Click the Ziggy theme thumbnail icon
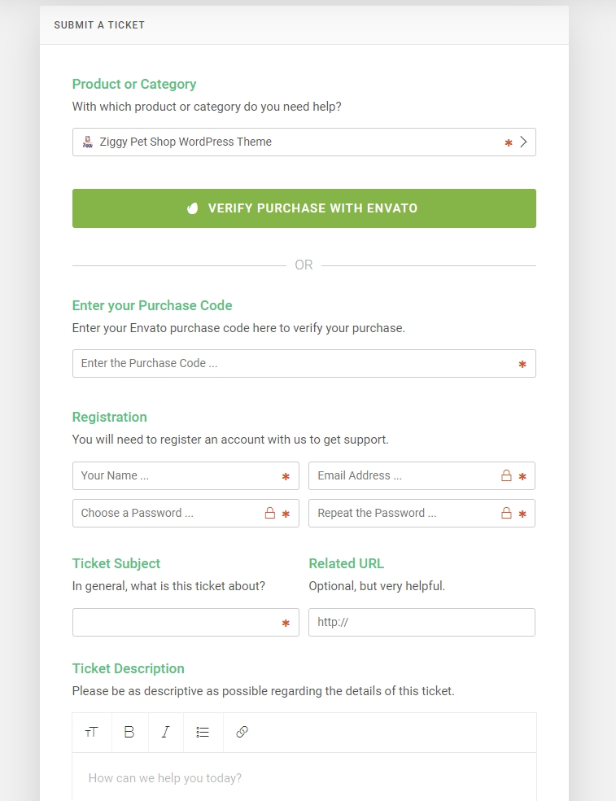Image resolution: width=616 pixels, height=801 pixels. (88, 142)
